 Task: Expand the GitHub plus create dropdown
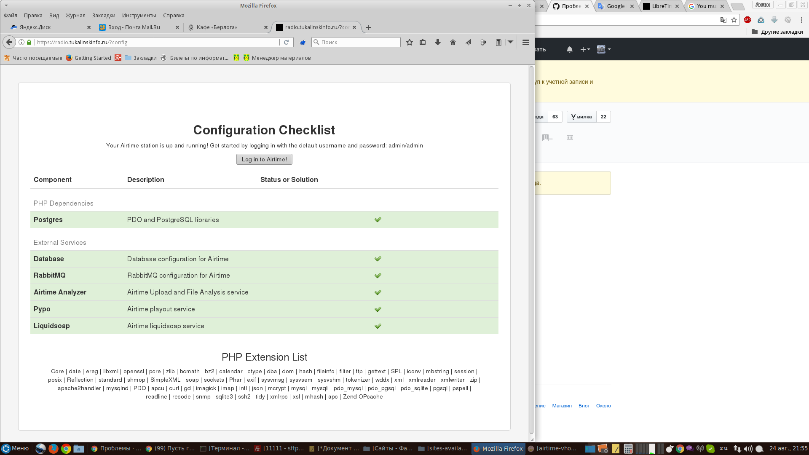point(585,49)
